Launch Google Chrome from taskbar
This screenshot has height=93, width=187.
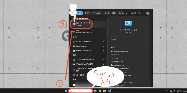pos(100,91)
